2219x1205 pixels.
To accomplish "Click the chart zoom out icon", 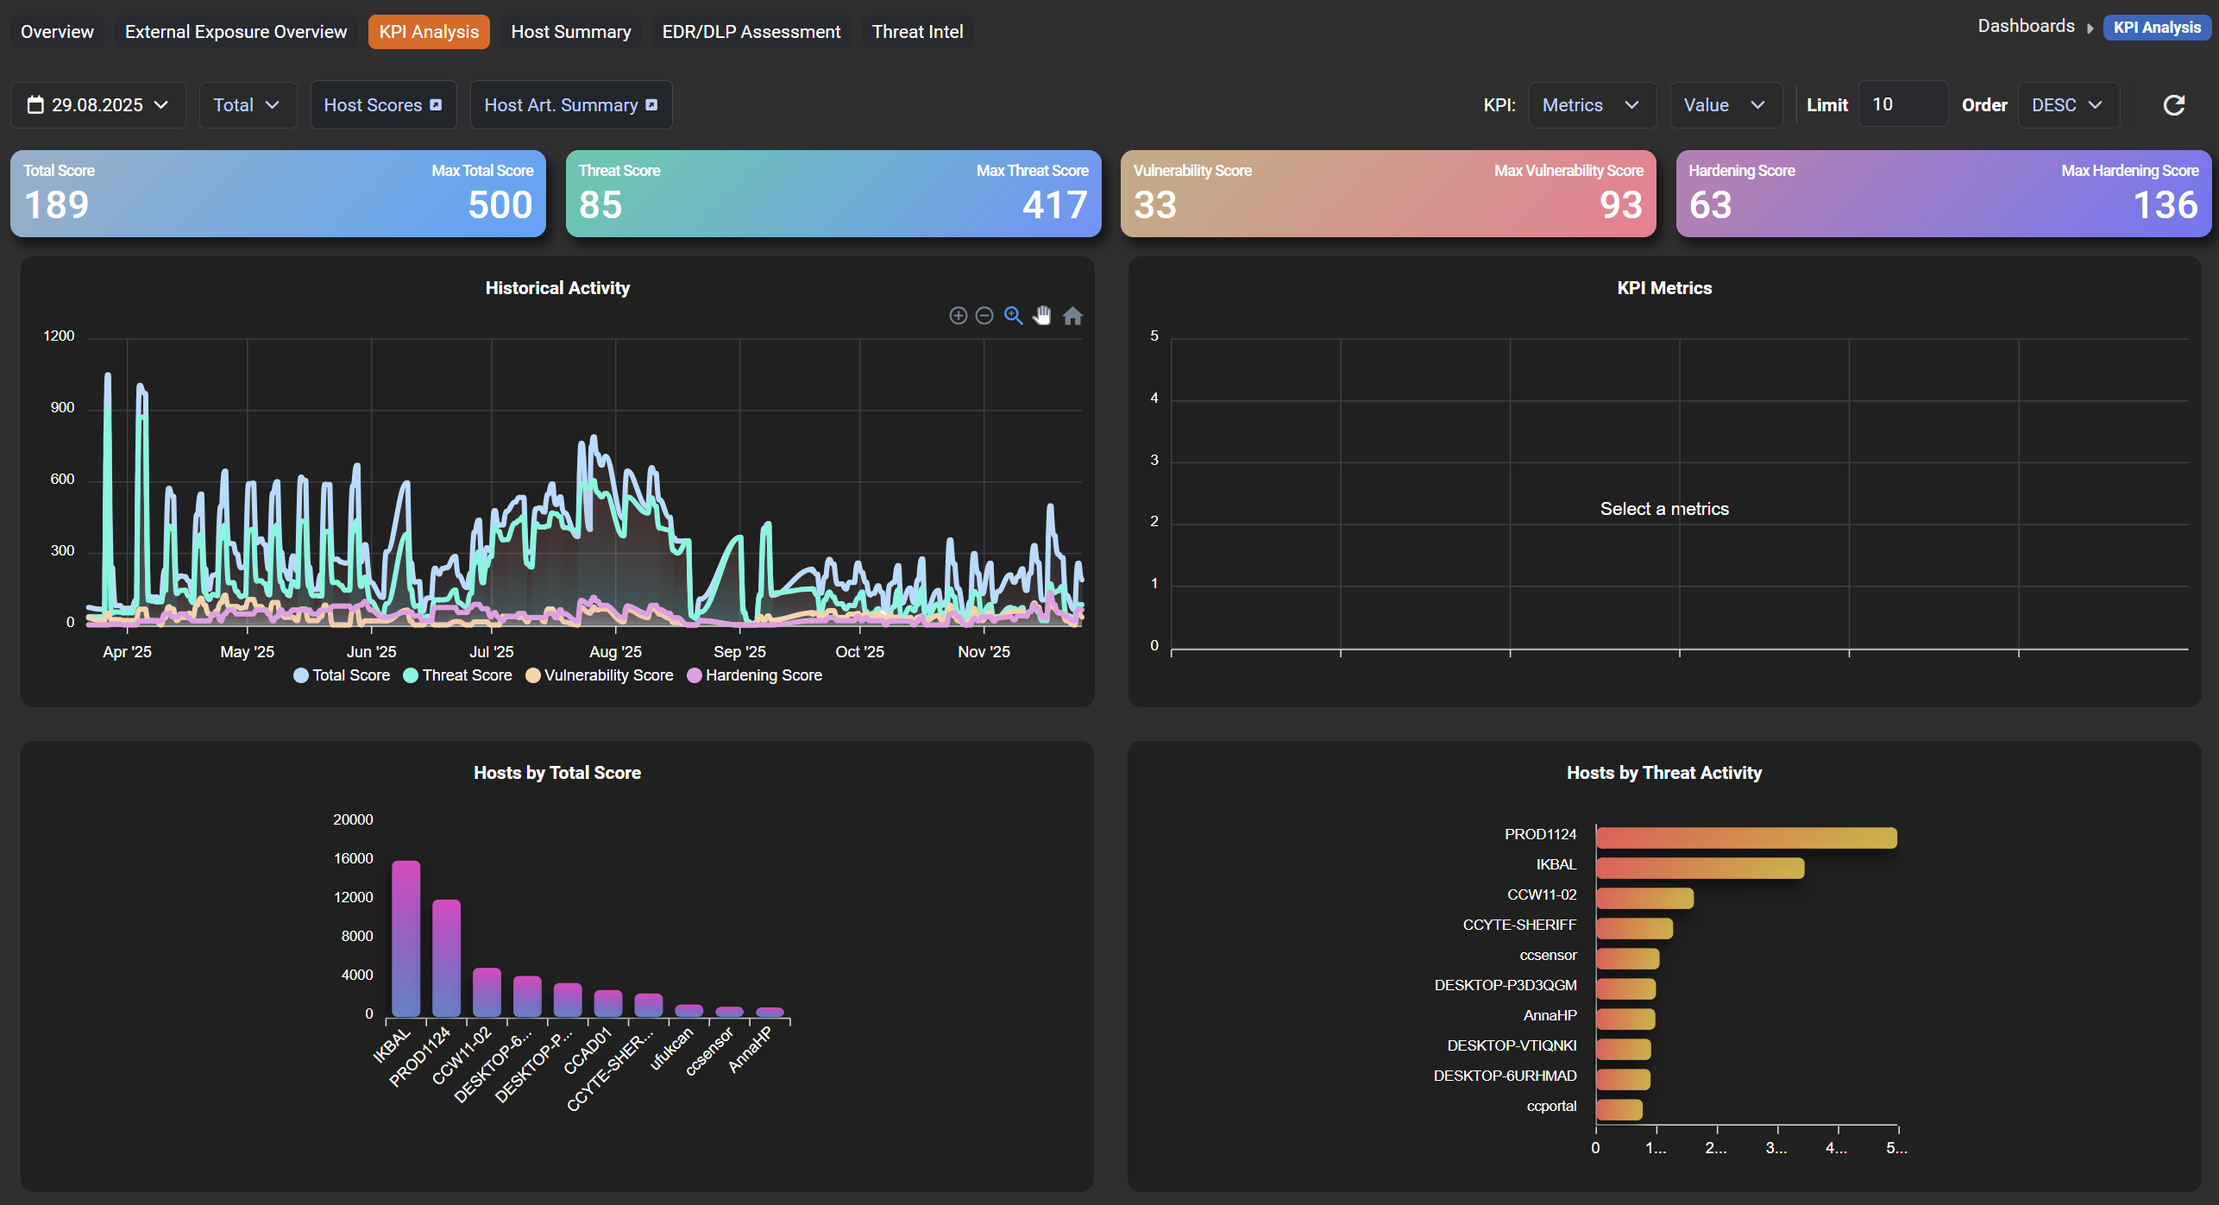I will (984, 316).
